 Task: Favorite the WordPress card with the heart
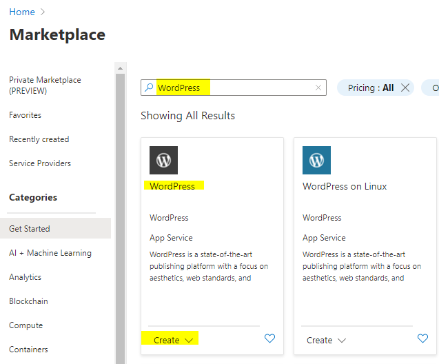click(269, 338)
